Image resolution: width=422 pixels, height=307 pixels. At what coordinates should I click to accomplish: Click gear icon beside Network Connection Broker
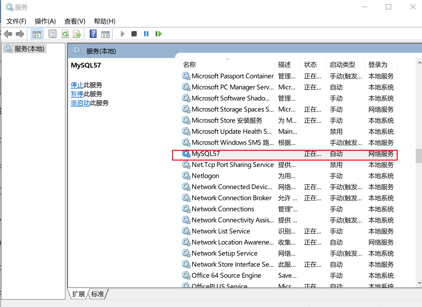click(186, 198)
